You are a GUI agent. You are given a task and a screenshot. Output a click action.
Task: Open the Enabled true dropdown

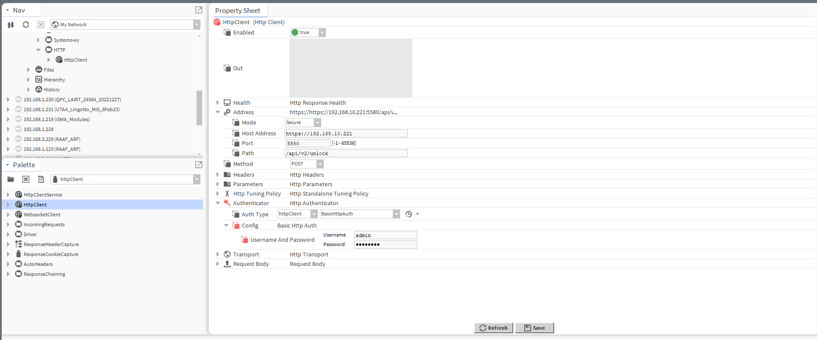pos(322,33)
